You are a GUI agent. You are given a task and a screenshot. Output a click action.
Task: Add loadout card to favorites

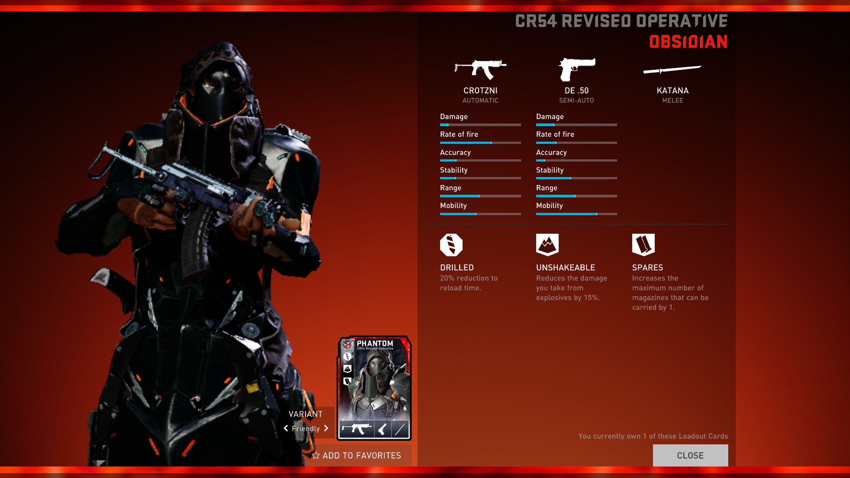(x=361, y=455)
